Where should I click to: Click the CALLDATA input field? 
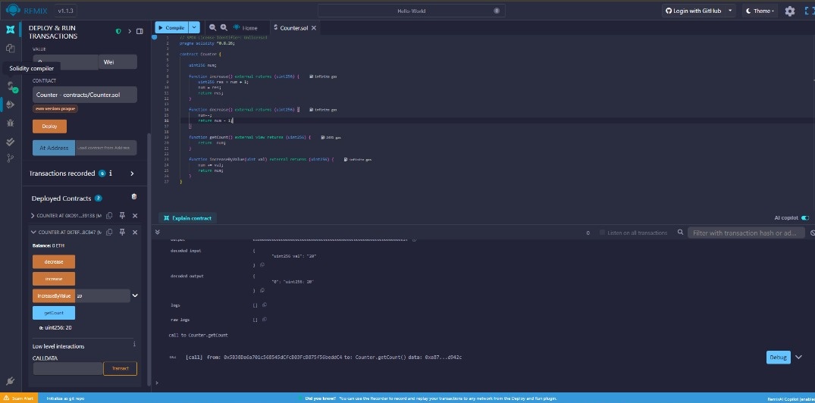pos(68,368)
